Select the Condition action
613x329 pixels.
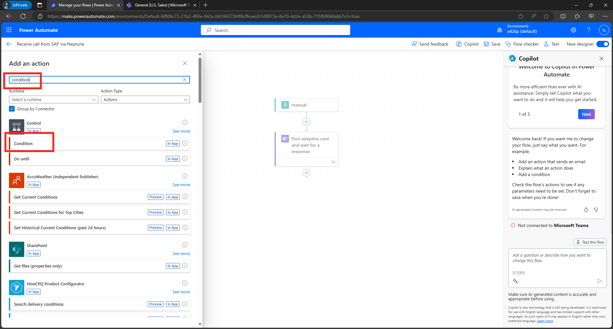pyautogui.click(x=100, y=143)
